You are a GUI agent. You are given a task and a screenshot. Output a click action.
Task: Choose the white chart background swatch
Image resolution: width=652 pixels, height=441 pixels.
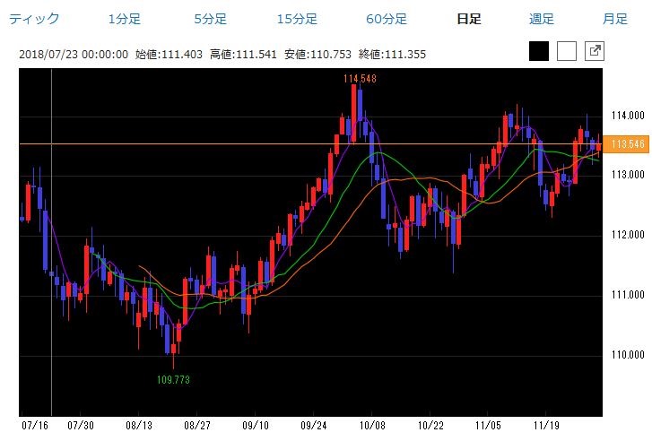tap(567, 51)
